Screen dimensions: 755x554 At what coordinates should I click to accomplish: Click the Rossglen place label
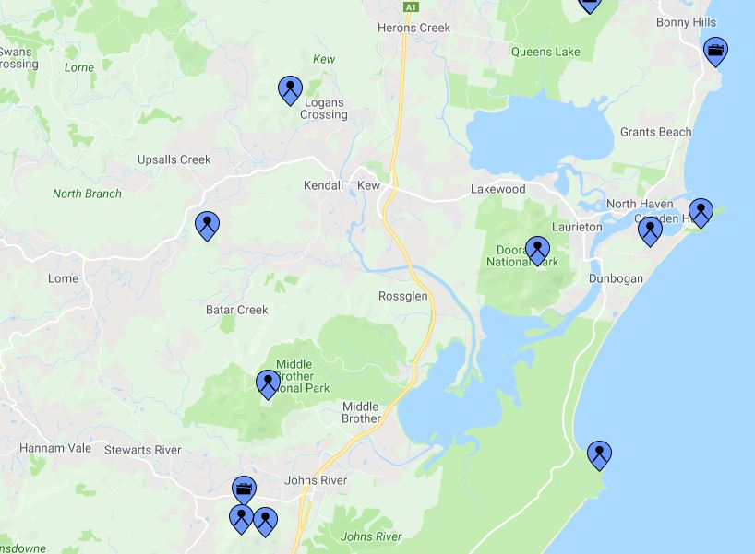coord(403,296)
